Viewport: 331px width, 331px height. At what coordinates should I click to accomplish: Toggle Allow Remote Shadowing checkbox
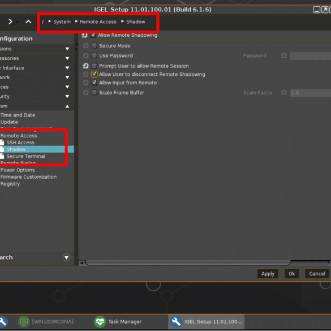click(x=93, y=35)
